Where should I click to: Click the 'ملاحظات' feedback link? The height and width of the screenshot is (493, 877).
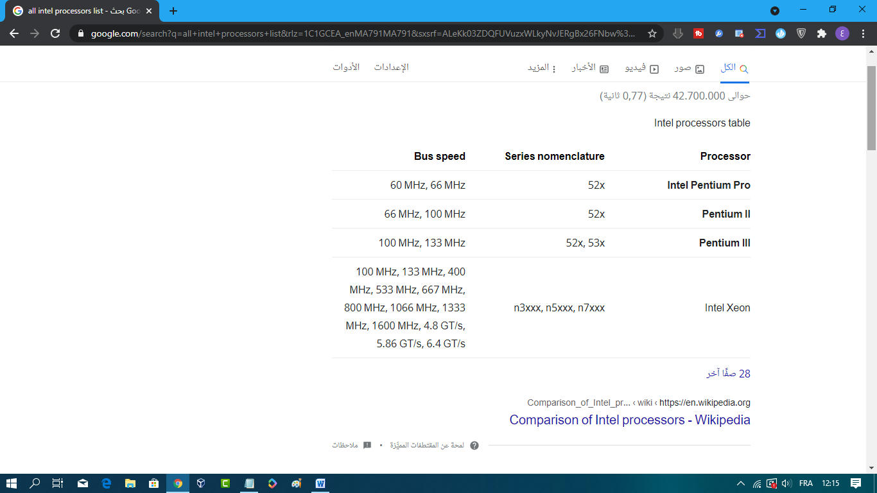351,445
